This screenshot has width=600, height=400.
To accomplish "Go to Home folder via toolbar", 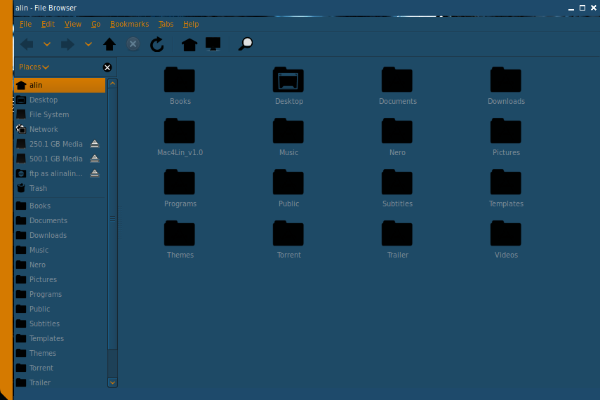I will [189, 44].
